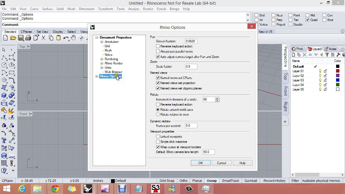Click the red color swatch of Layer 01
This screenshot has width=345, height=194.
[x=337, y=71]
